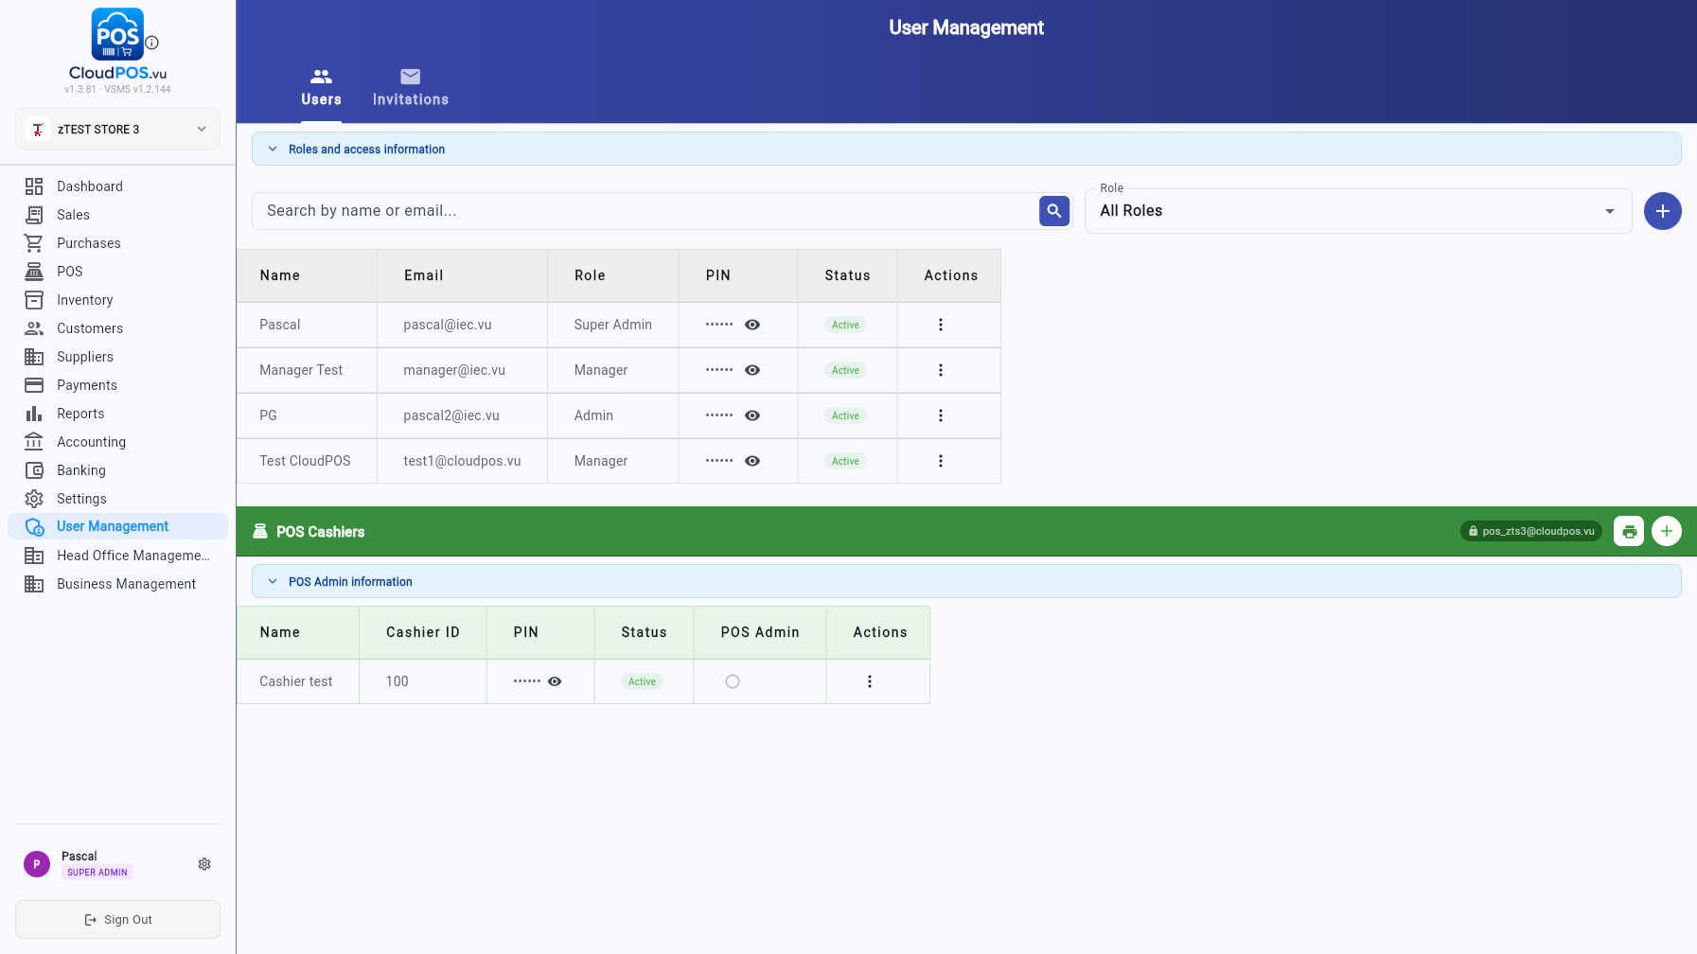The height and width of the screenshot is (954, 1697).
Task: Set Cashier test as POS Admin
Action: pyautogui.click(x=732, y=681)
